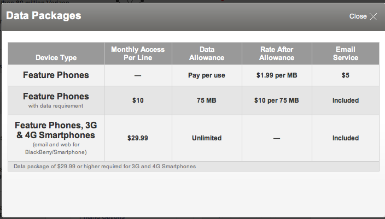Click the $29.99 monthly access cell
This screenshot has height=219, width=385.
(138, 138)
